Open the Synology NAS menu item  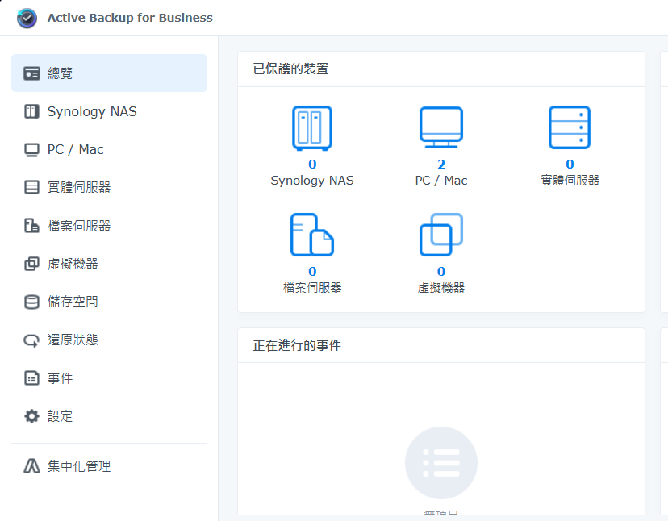pos(109,111)
